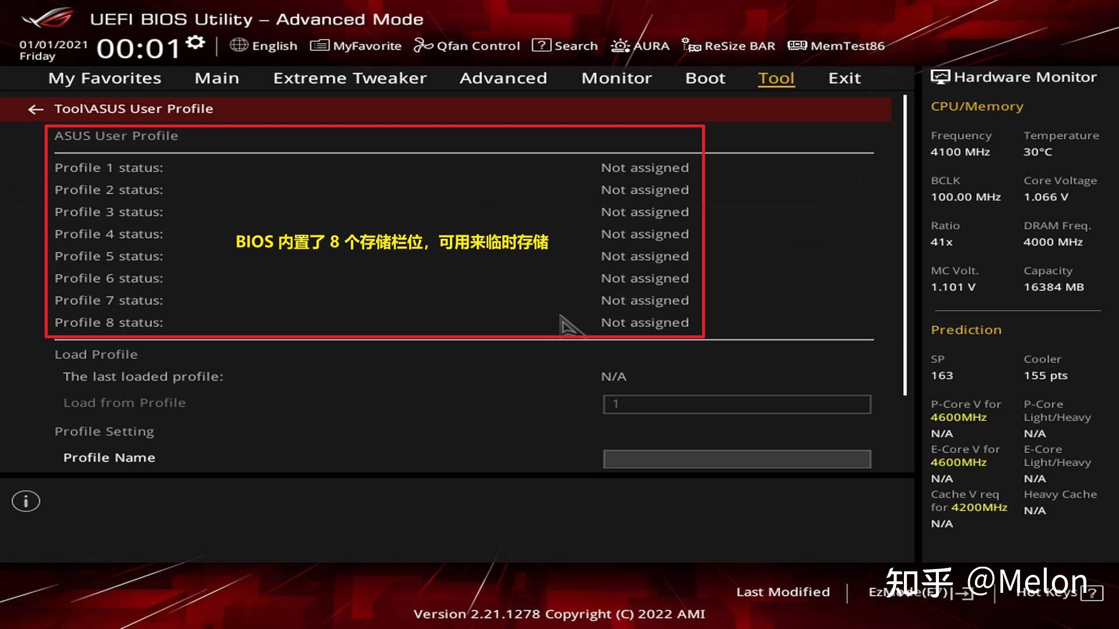Open the ReSize BAR tool
1119x629 pixels.
pyautogui.click(x=727, y=45)
